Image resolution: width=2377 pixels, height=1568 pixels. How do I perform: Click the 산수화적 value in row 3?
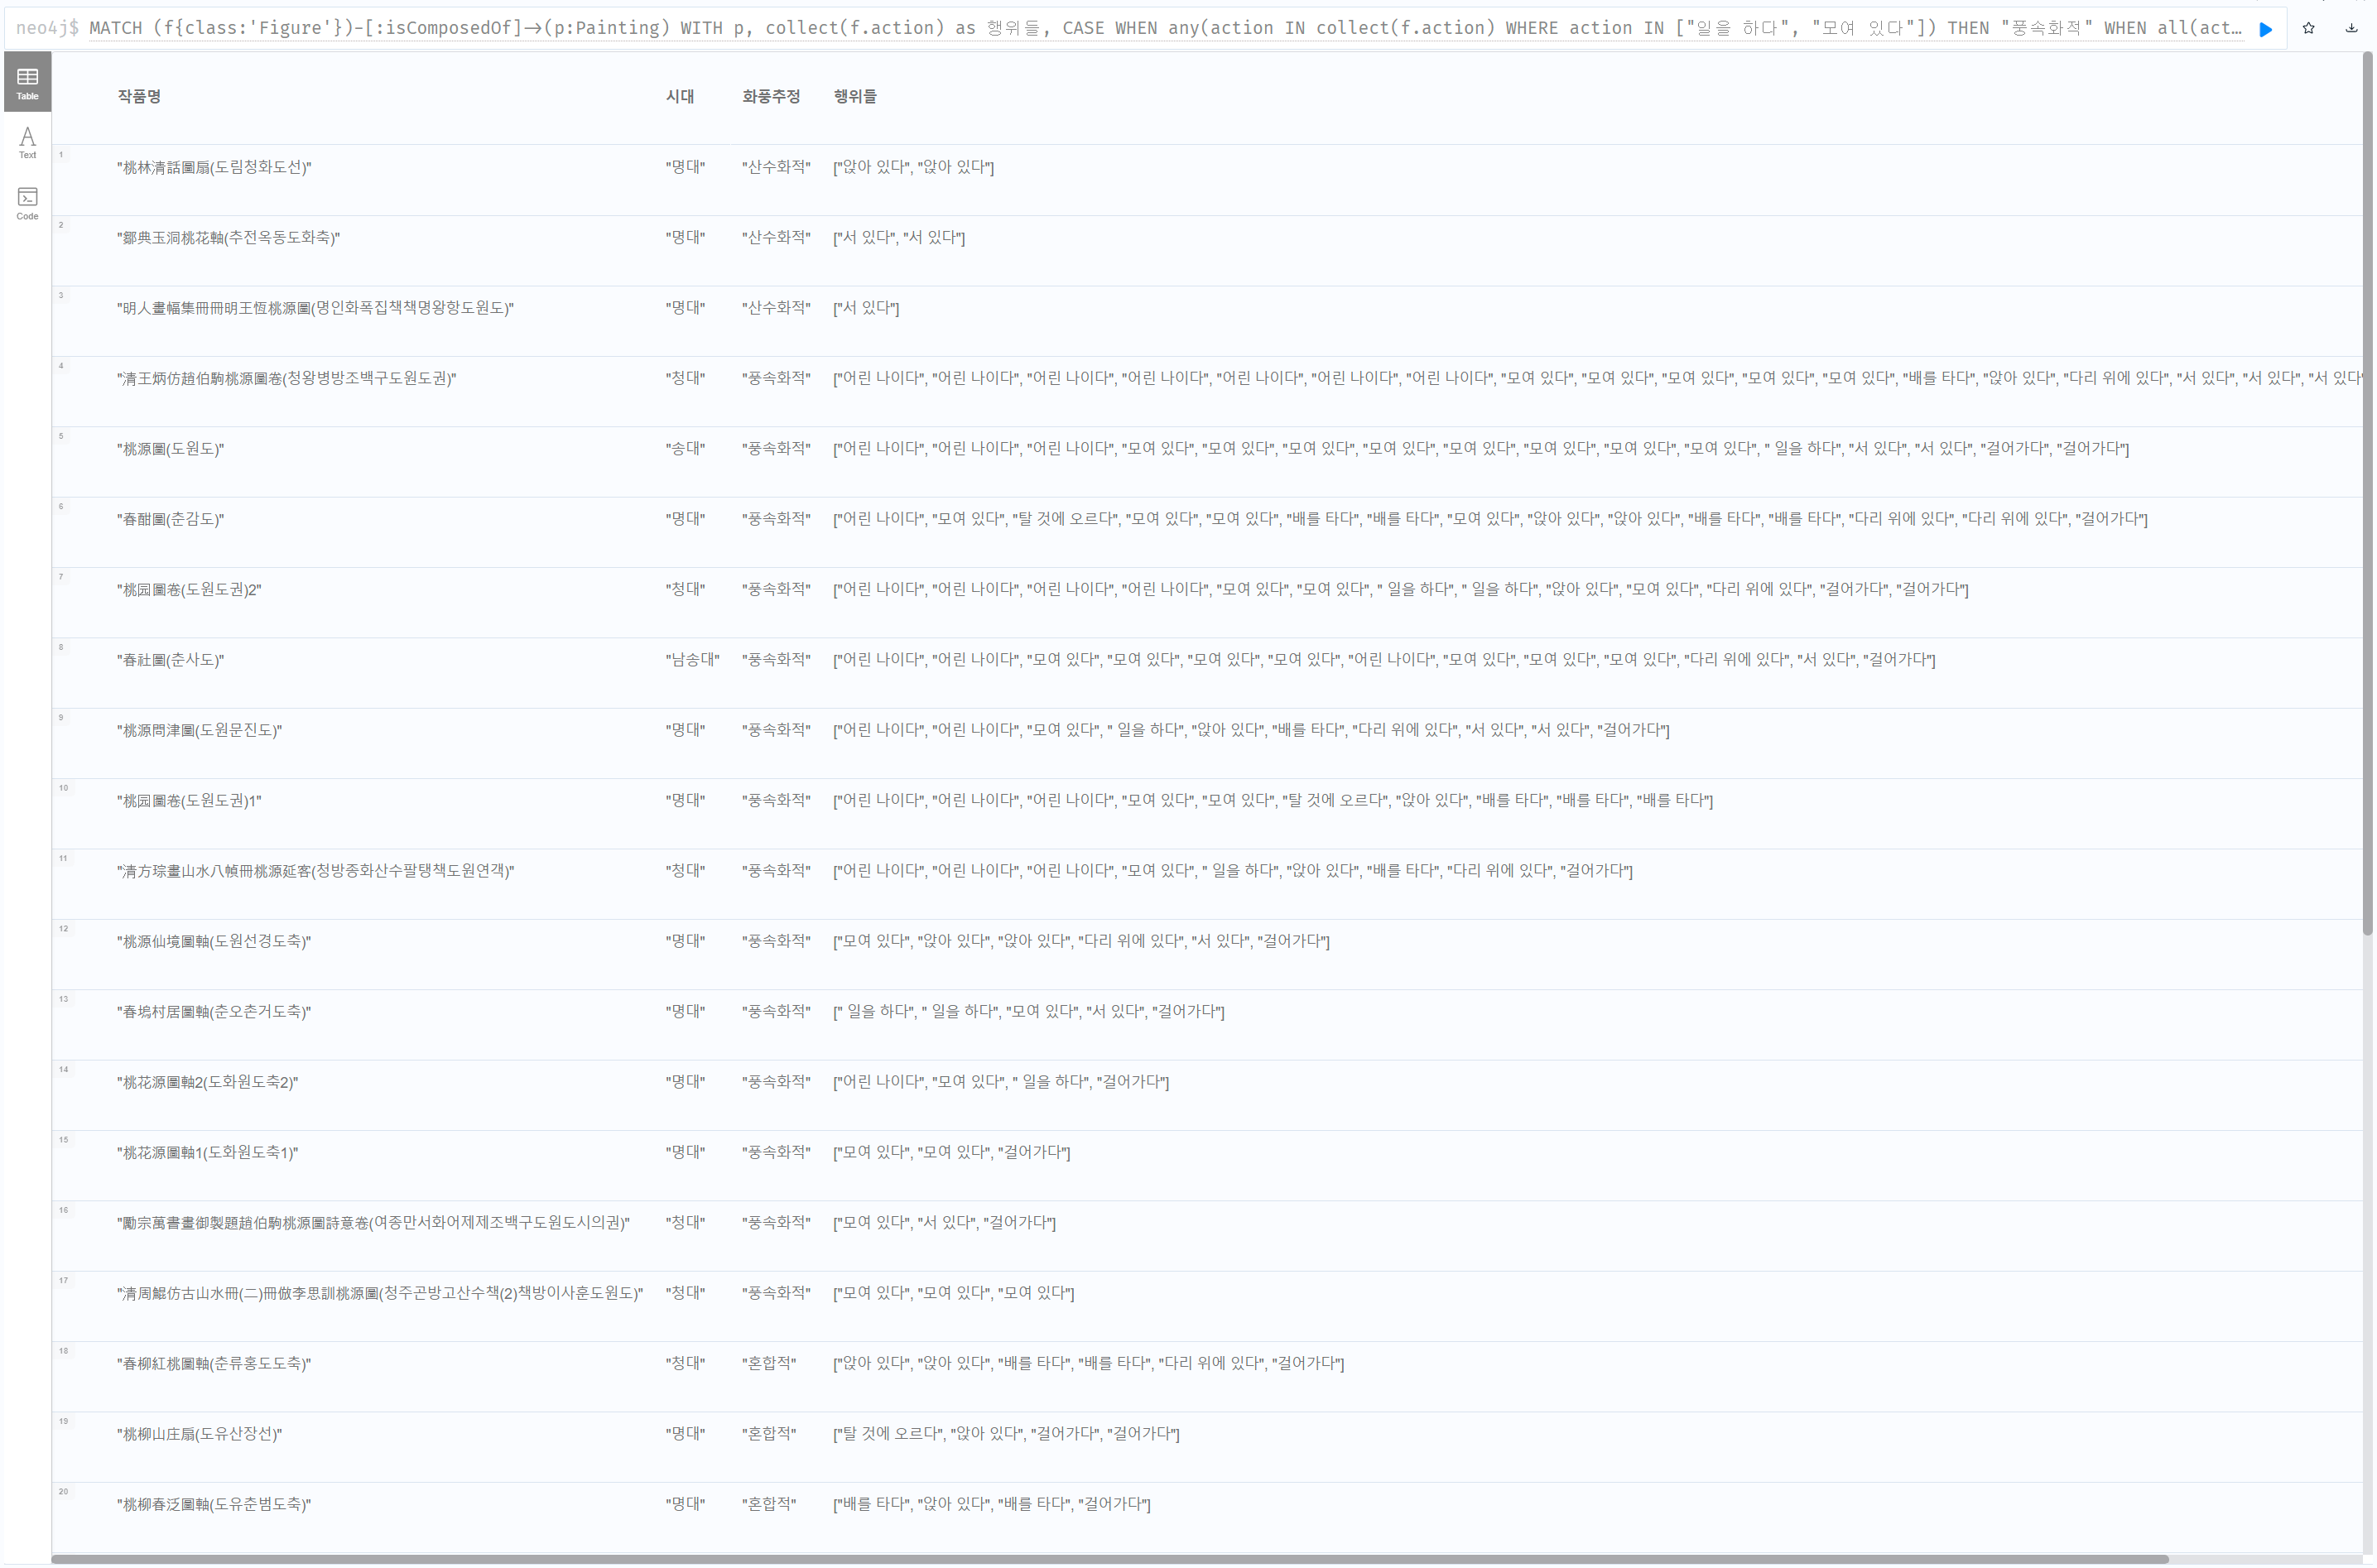click(x=776, y=308)
